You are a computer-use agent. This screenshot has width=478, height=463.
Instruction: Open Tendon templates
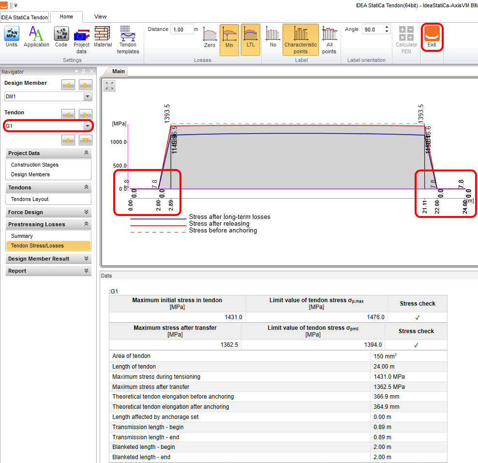pos(128,39)
